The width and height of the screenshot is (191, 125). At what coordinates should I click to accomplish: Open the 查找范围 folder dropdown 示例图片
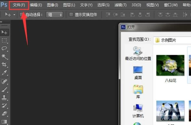pyautogui.click(x=172, y=40)
